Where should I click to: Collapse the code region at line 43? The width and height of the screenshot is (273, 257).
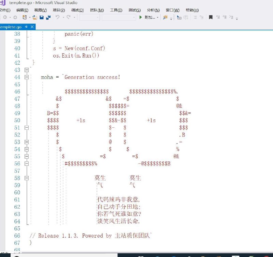[x=27, y=70]
